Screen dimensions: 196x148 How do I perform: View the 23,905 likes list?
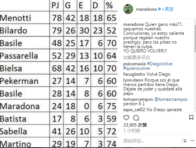[x=135, y=125]
